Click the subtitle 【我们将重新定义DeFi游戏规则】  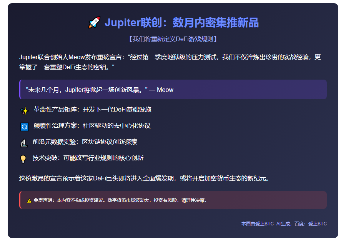tap(173, 39)
